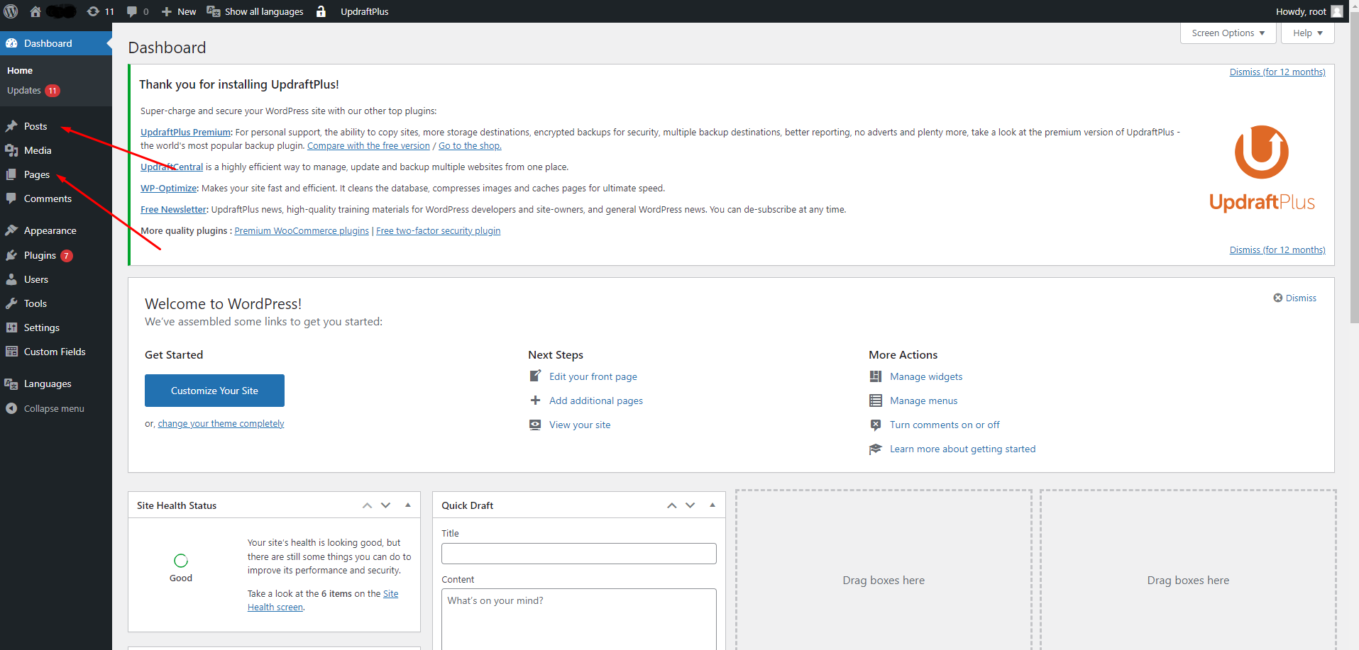1359x650 pixels.
Task: Open Updates submenu item
Action: pyautogui.click(x=33, y=90)
